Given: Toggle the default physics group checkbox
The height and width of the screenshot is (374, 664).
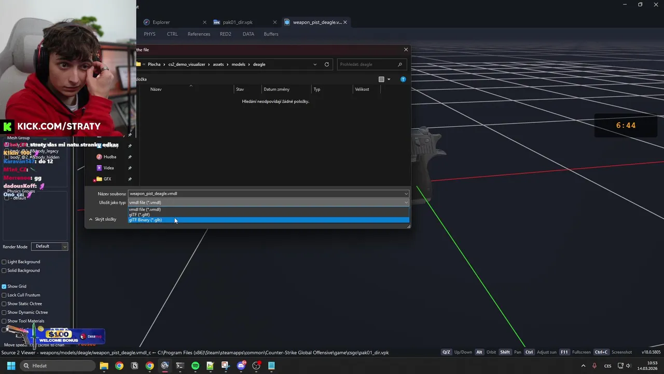Looking at the screenshot, I should pyautogui.click(x=7, y=198).
